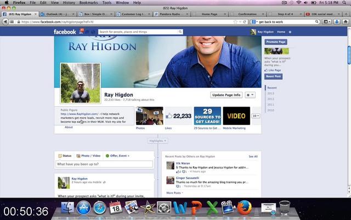Open Firefox File menu
The height and width of the screenshot is (220, 351).
coord(33,3)
